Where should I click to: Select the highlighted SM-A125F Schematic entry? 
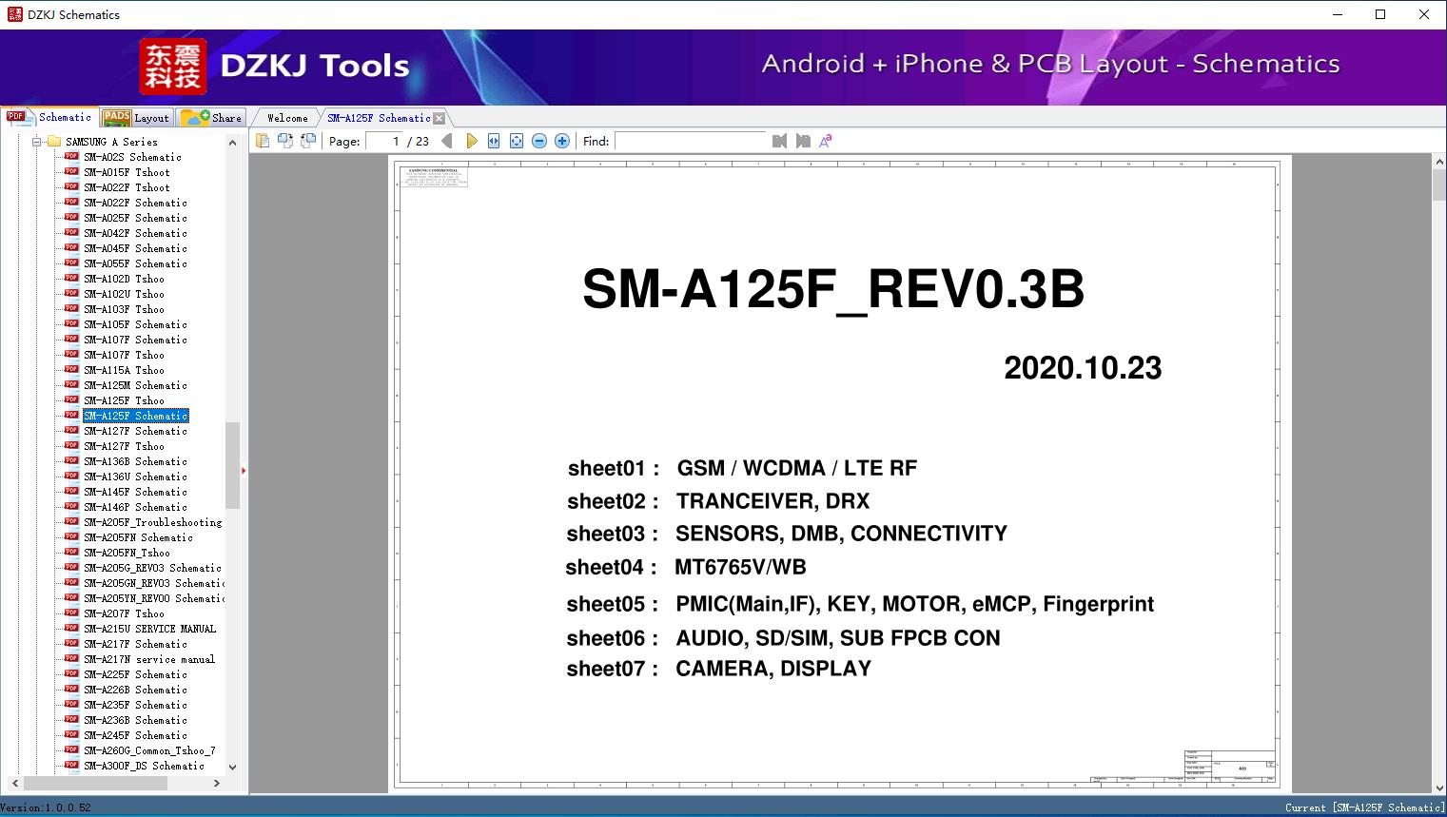click(135, 416)
